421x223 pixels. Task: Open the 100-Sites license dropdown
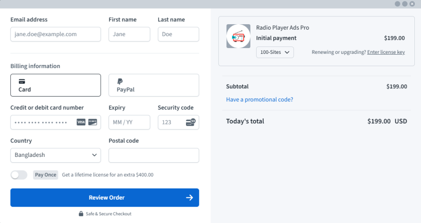tap(275, 52)
